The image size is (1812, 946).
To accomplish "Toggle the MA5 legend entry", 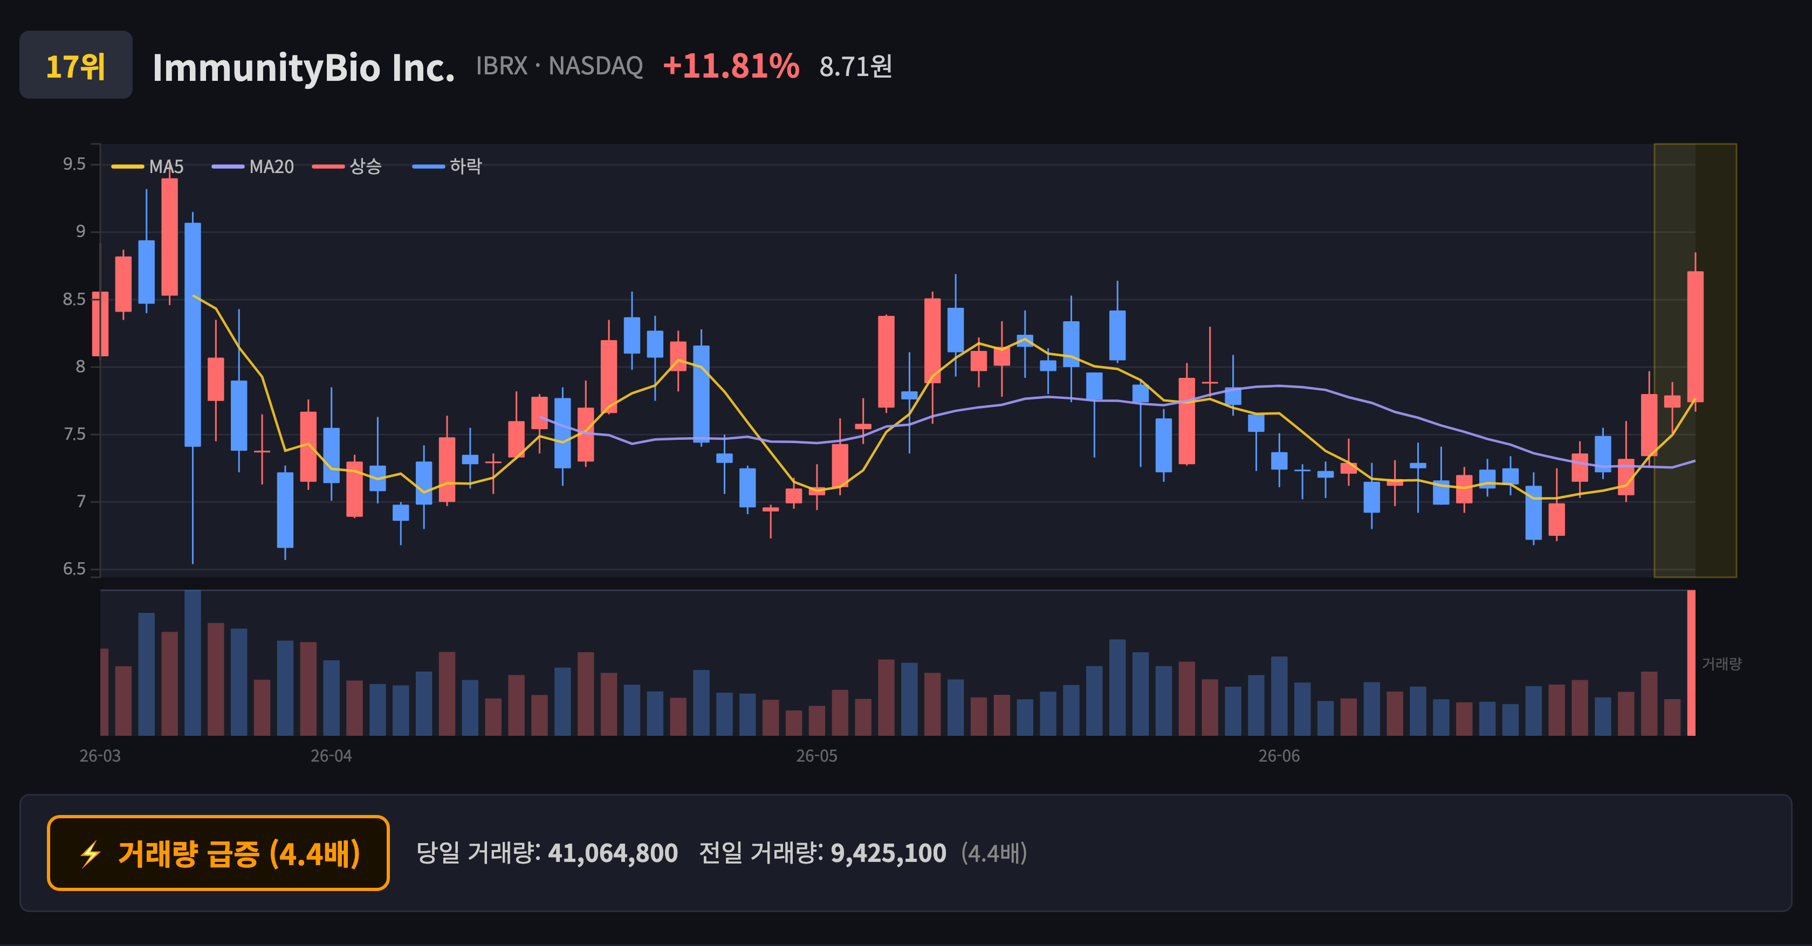I will point(148,167).
